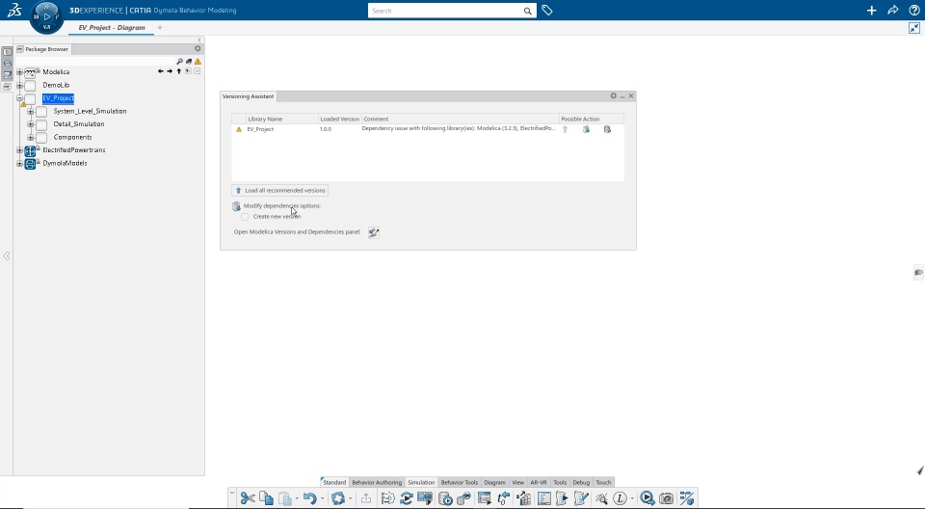Screen dimensions: 925x509
Task: Click the last percent-like toolbar icon
Action: click(x=686, y=498)
